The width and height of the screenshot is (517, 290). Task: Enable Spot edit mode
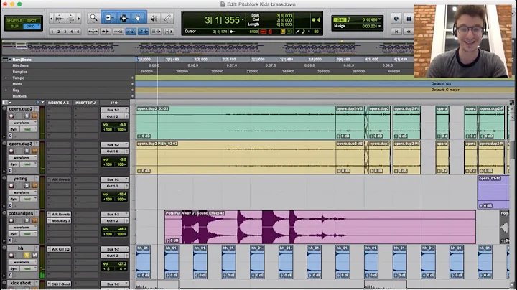click(x=32, y=20)
